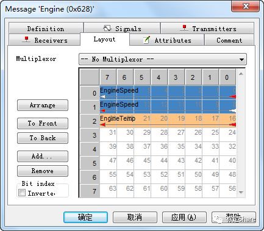Click the Attributes tab pencil icon
The width and height of the screenshot is (264, 231).
pyautogui.click(x=146, y=40)
